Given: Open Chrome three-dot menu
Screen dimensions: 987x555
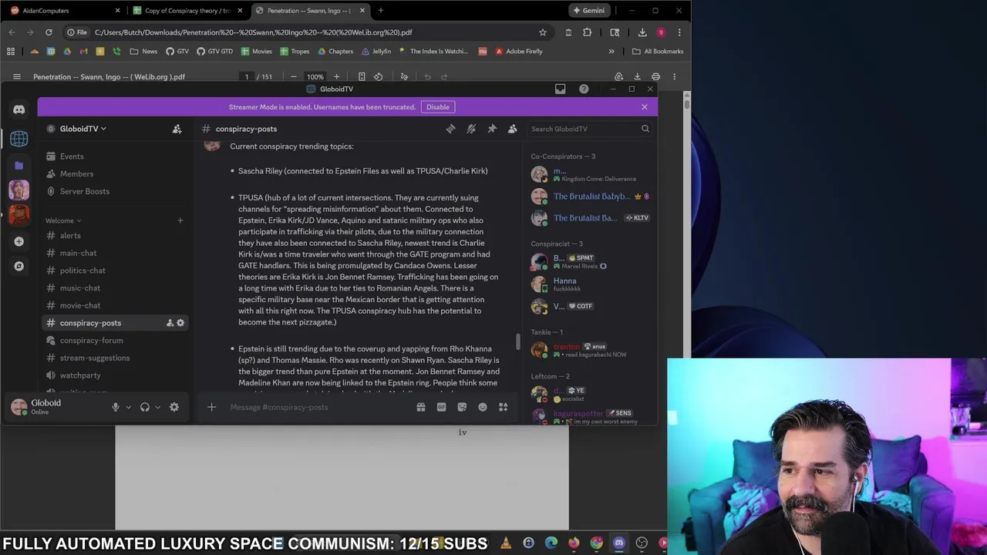Looking at the screenshot, I should coord(679,32).
